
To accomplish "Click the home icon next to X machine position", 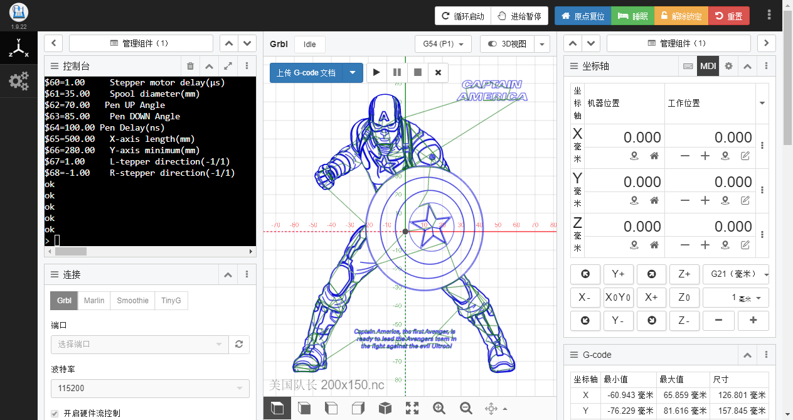I will pos(654,156).
